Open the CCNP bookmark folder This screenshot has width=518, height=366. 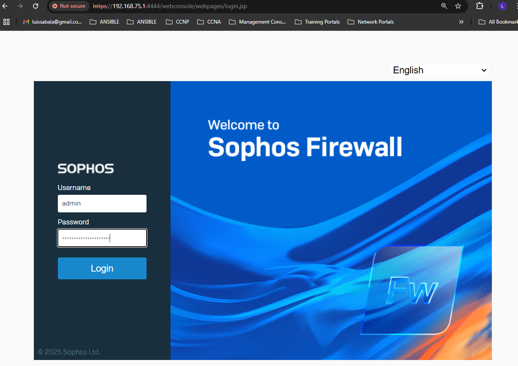point(177,22)
